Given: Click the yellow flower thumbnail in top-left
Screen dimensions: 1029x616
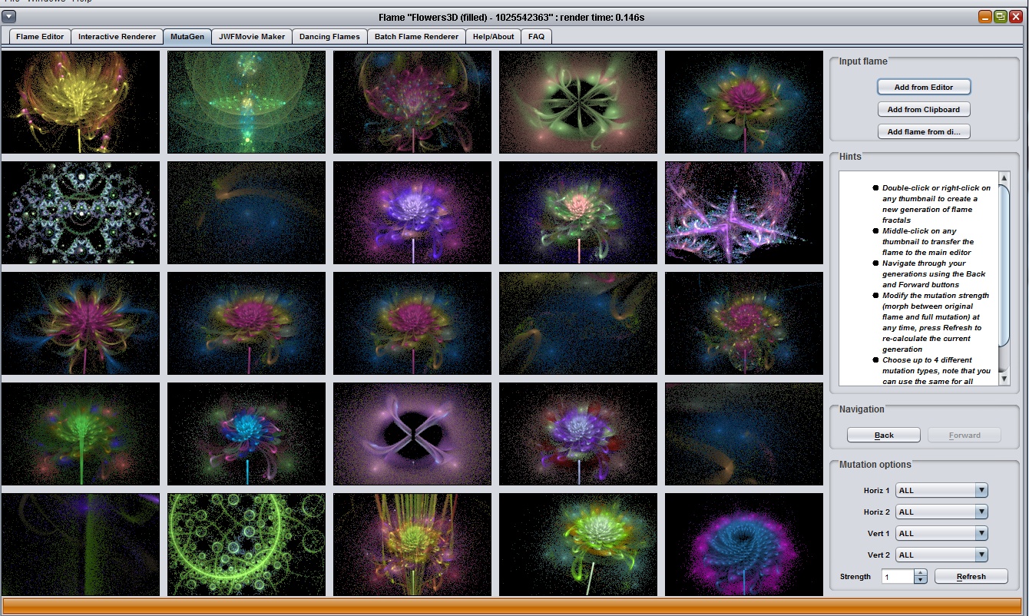Looking at the screenshot, I should pos(81,102).
